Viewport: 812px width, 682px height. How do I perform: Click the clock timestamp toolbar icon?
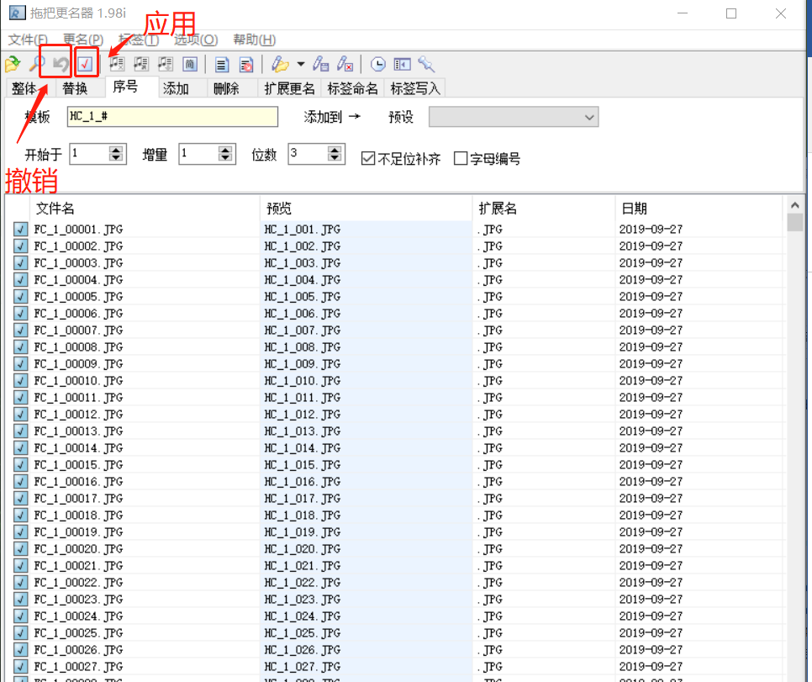(378, 64)
